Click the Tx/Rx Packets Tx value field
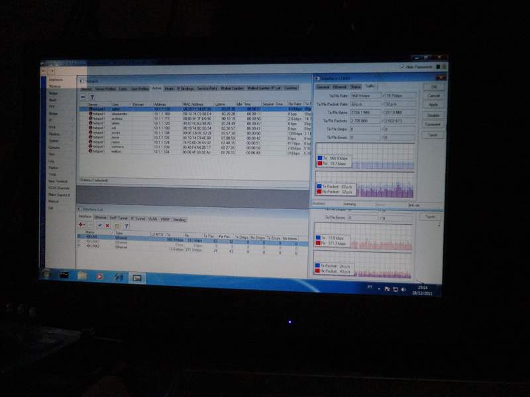Screen dimensions: 530x397 coord(366,121)
